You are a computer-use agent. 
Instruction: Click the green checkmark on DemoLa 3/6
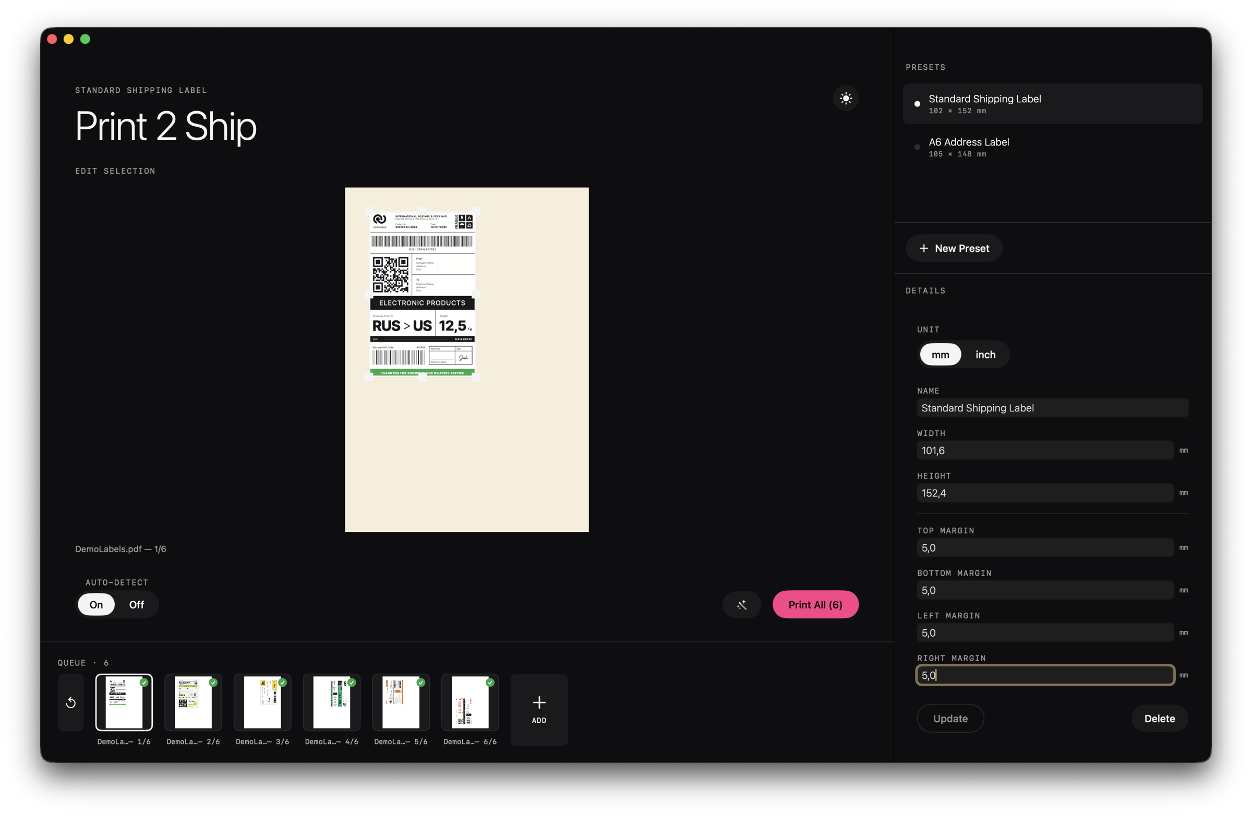point(283,683)
